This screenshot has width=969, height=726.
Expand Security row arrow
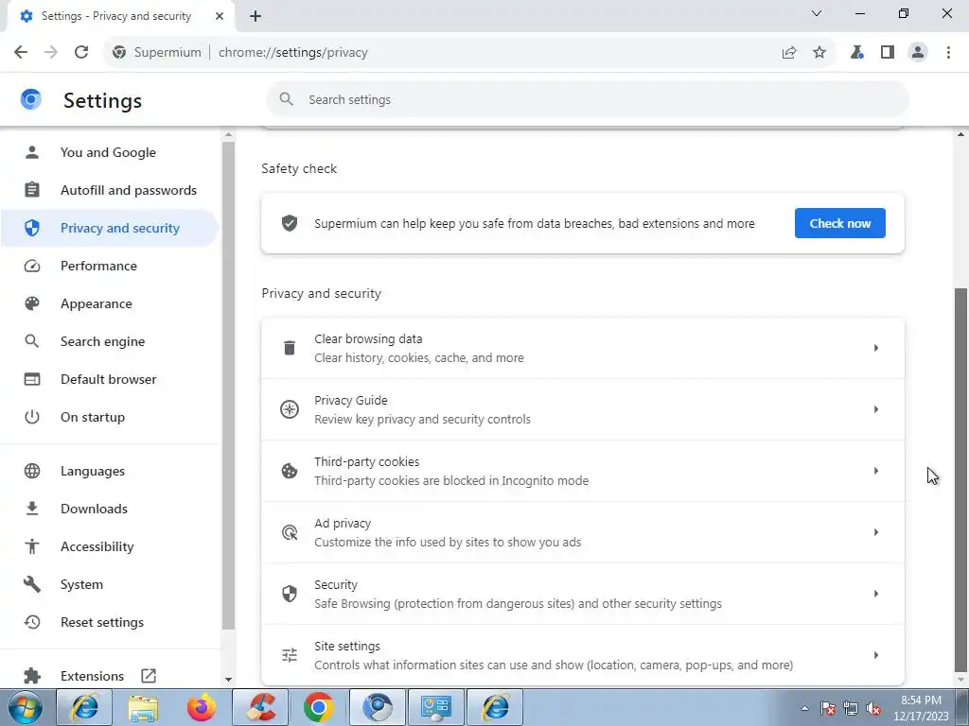pyautogui.click(x=876, y=594)
